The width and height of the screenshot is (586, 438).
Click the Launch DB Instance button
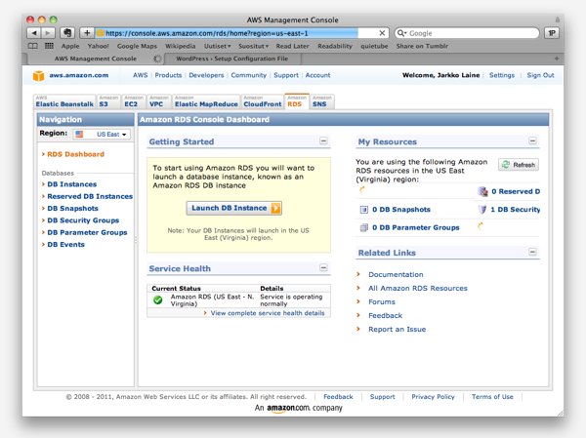tap(234, 208)
